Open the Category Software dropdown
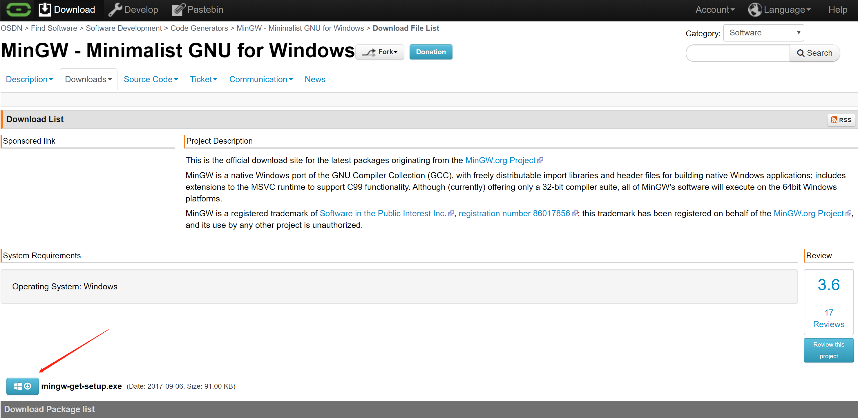 (763, 33)
